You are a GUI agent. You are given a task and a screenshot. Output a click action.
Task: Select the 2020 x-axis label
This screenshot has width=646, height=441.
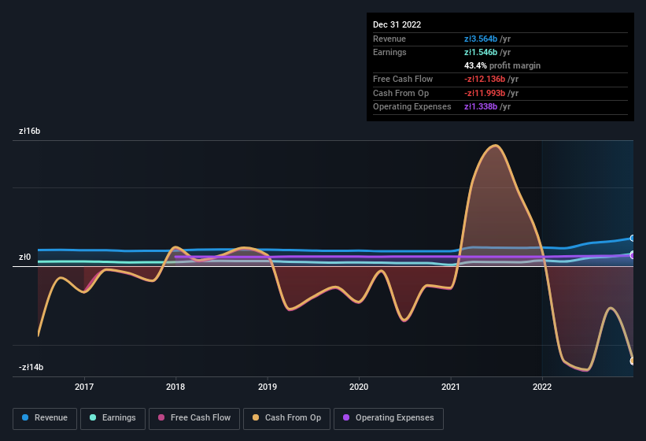tap(359, 387)
